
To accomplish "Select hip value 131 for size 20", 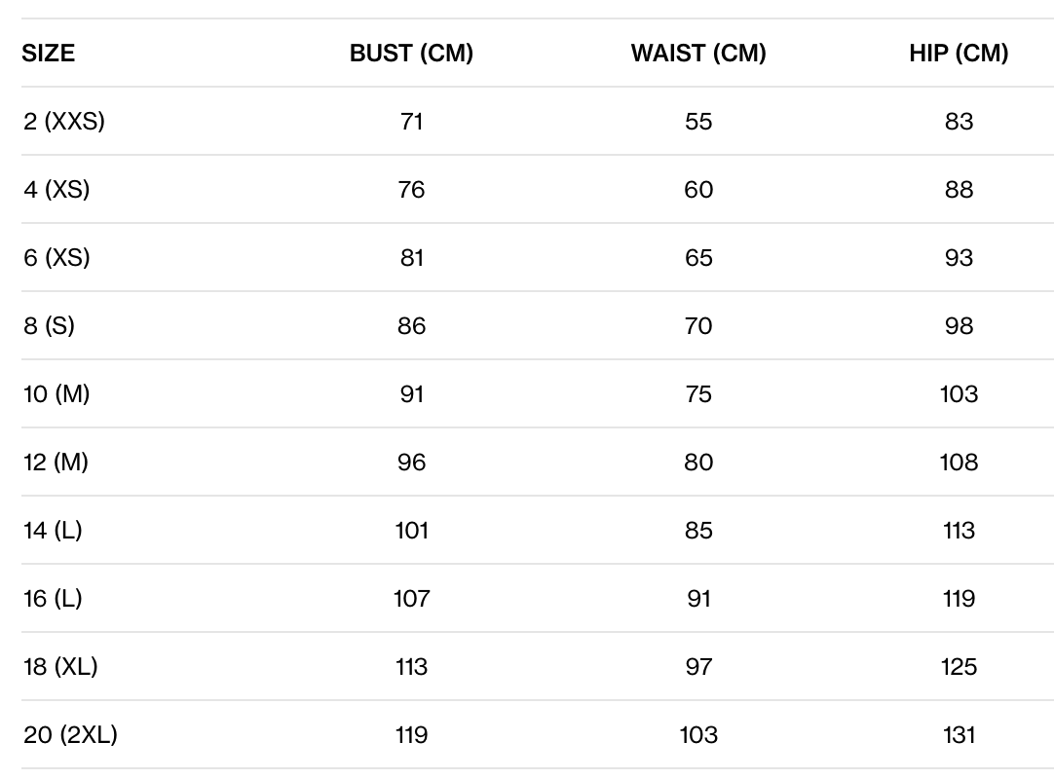I will point(959,735).
